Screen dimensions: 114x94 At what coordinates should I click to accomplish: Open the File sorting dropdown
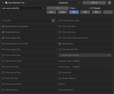(92, 67)
